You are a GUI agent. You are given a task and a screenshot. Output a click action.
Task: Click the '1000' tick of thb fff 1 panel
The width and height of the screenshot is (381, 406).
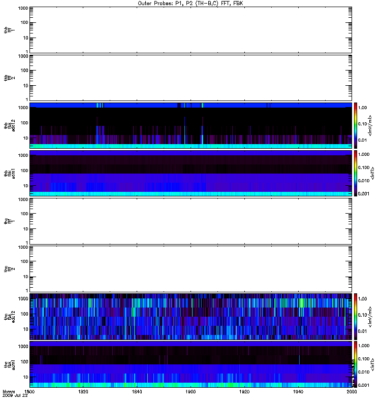23,8
